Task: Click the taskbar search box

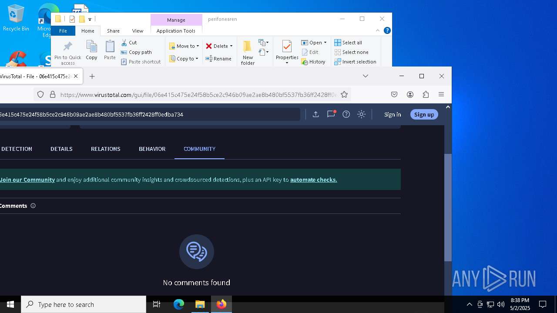Action: tap(84, 304)
